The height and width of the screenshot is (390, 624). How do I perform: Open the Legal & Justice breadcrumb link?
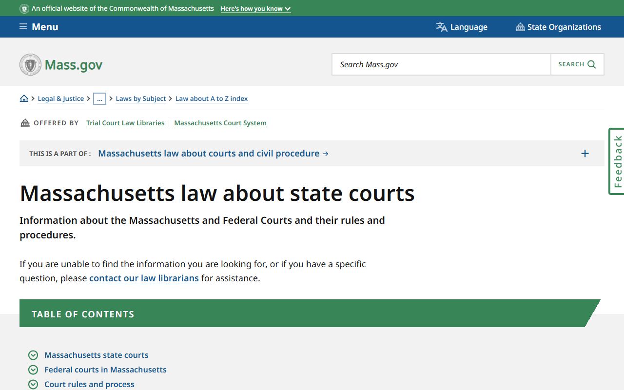(x=60, y=98)
